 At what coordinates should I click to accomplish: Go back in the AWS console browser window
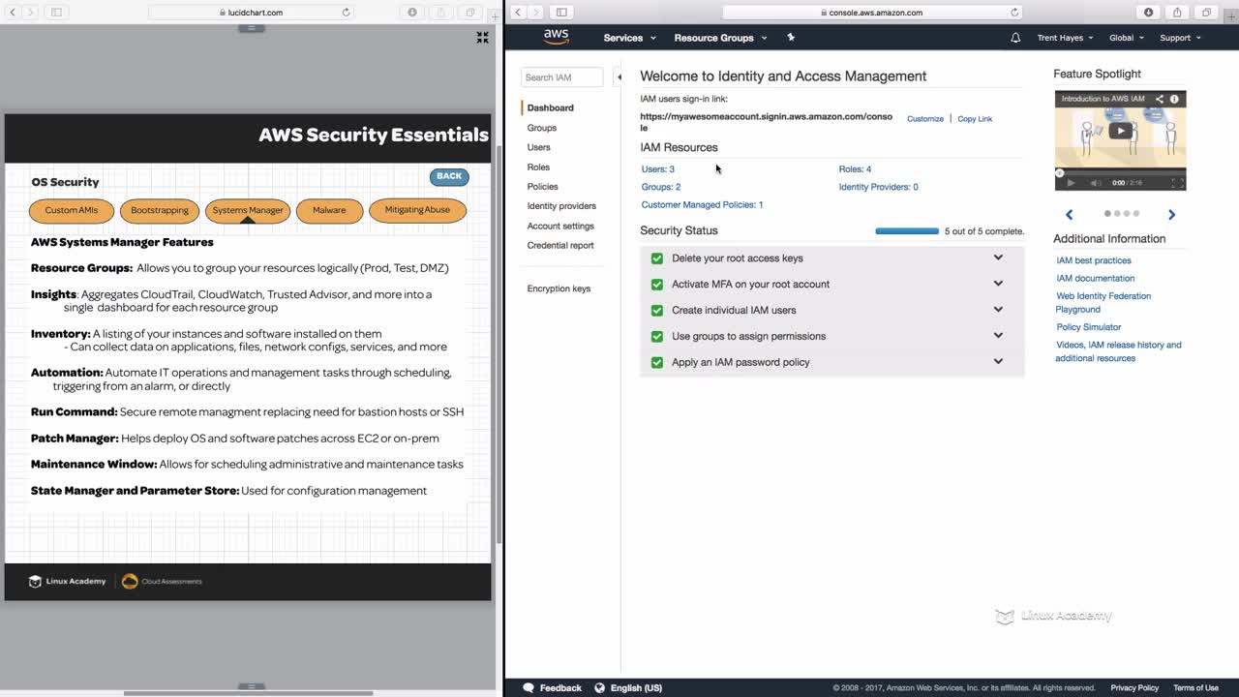tap(518, 13)
